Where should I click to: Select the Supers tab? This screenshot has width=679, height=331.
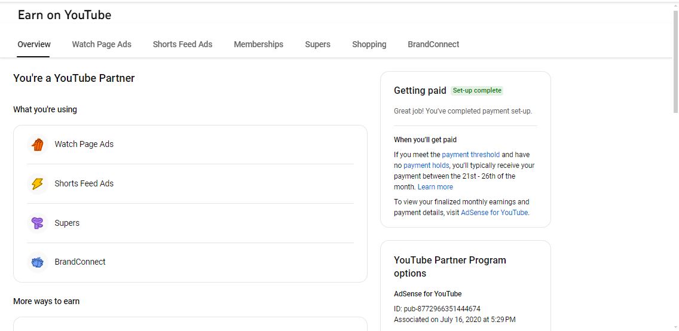[x=317, y=44]
